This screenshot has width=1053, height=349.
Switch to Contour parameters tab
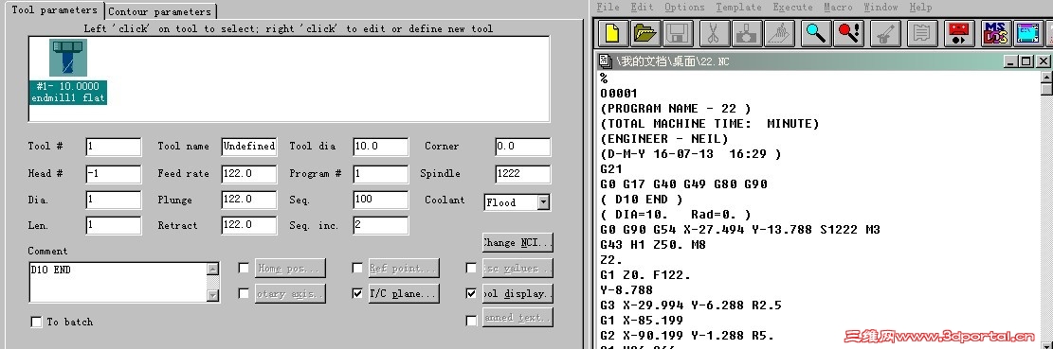(160, 11)
